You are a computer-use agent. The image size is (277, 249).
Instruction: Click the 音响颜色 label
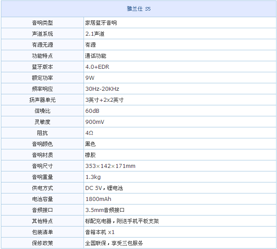pos(42,144)
